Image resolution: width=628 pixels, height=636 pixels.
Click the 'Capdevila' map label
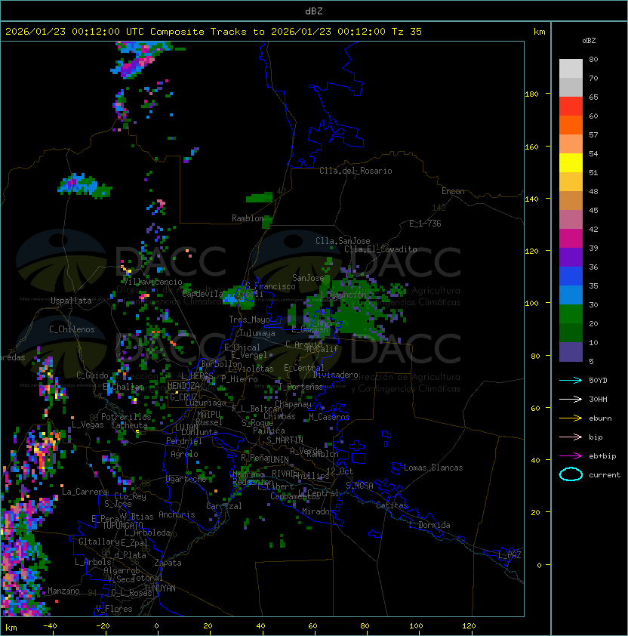[x=203, y=294]
